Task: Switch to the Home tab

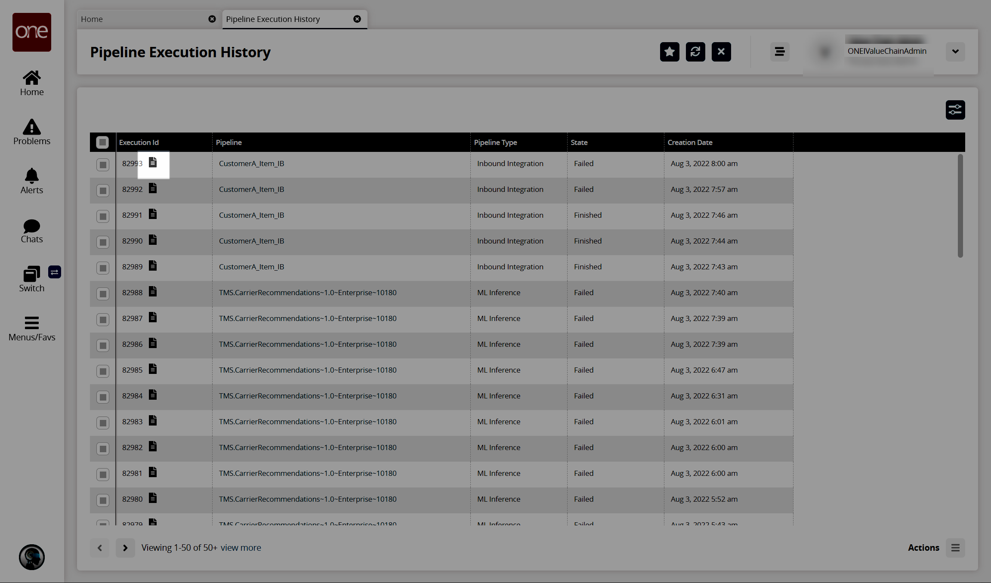Action: [x=92, y=19]
